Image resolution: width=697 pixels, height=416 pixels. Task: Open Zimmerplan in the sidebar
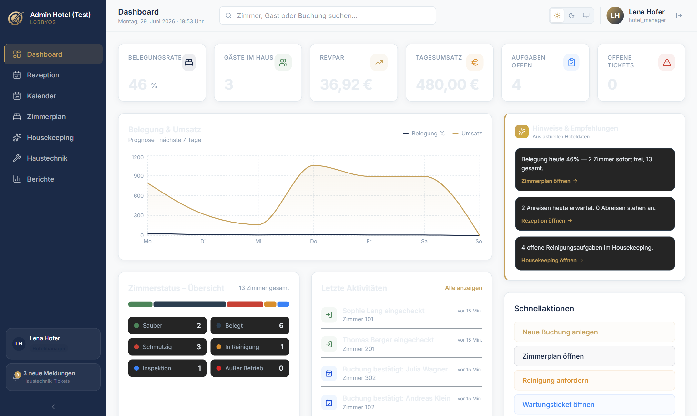[53, 116]
